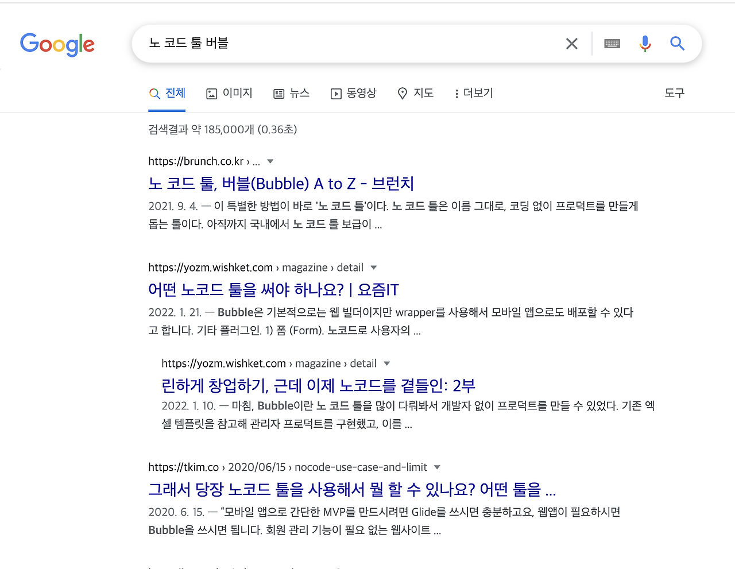
Task: Click the https://brunch.co.kr URL breadcrumb
Action: 204,161
